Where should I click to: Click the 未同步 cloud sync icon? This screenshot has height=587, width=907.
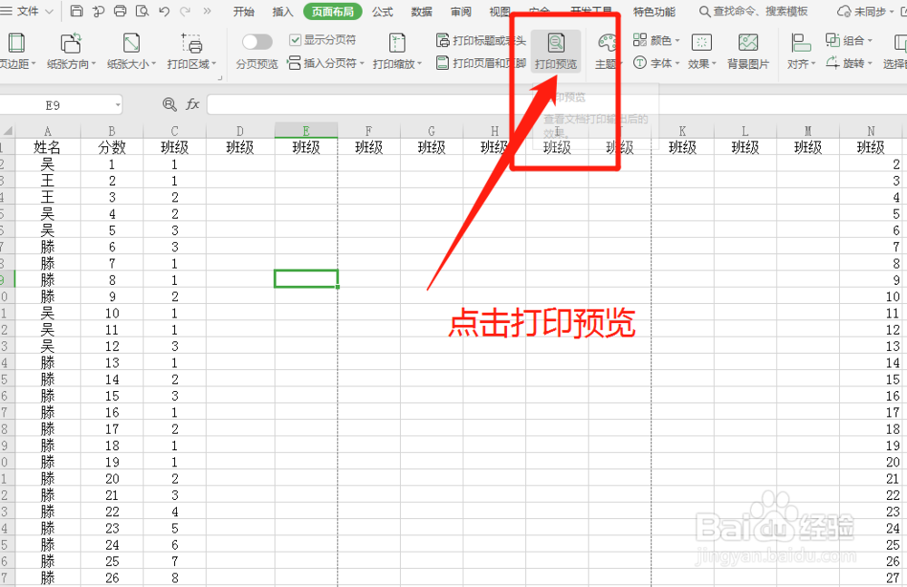pos(844,12)
